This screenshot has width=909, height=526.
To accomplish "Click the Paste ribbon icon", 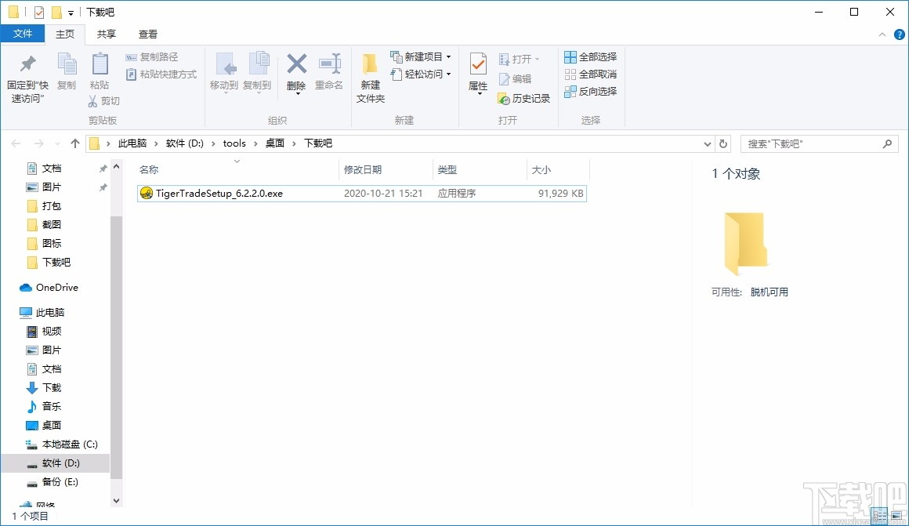I will coord(100,72).
